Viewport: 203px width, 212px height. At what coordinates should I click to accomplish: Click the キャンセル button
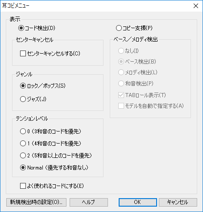tap(178, 202)
